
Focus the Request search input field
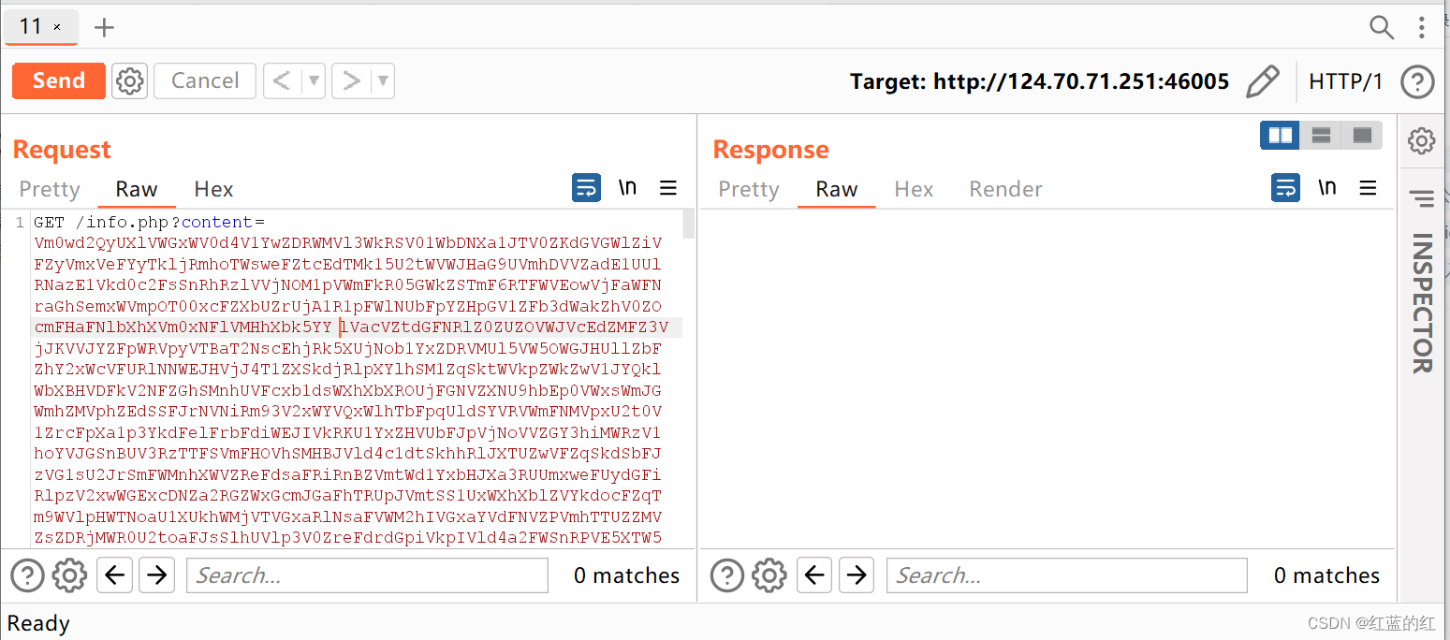coord(367,575)
